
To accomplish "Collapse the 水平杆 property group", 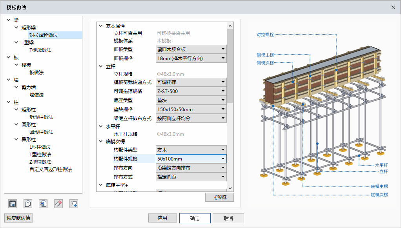I will point(101,126).
